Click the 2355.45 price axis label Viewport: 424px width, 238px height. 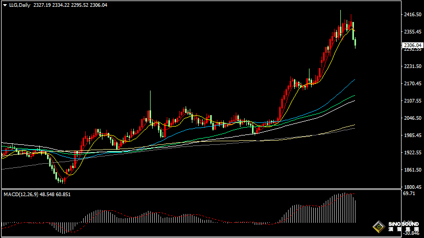(412, 32)
